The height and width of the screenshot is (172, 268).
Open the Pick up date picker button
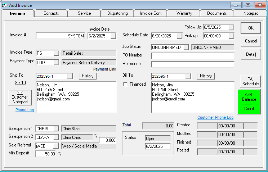click(x=231, y=36)
